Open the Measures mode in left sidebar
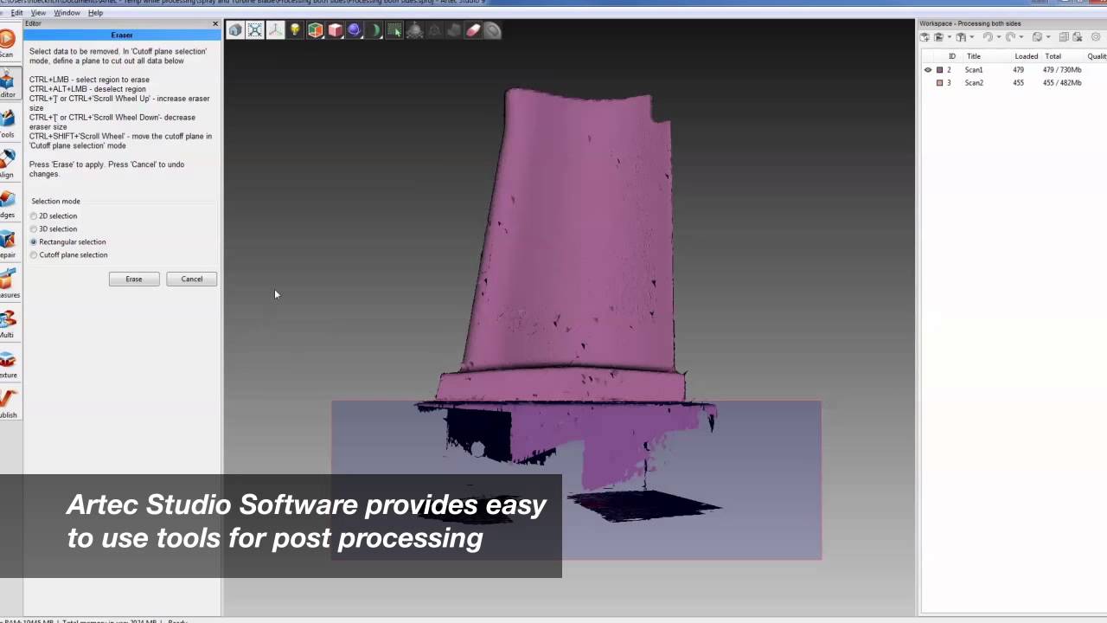 click(8, 284)
